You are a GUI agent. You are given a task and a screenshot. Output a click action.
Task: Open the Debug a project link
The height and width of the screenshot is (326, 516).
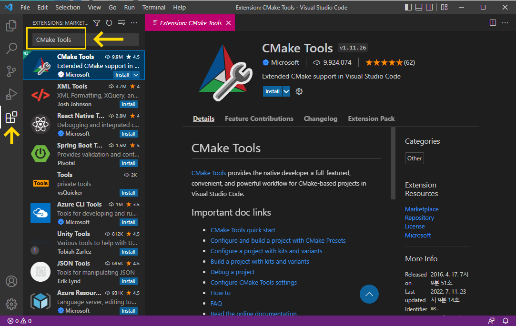[233, 272]
